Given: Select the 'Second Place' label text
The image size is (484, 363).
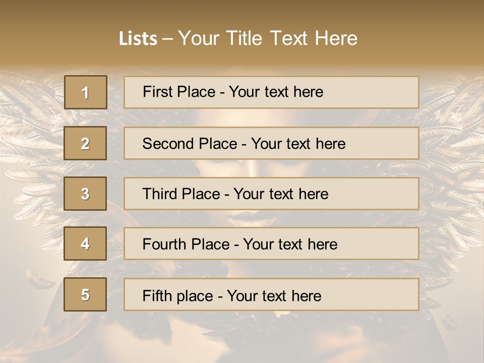Looking at the screenshot, I should coord(190,144).
